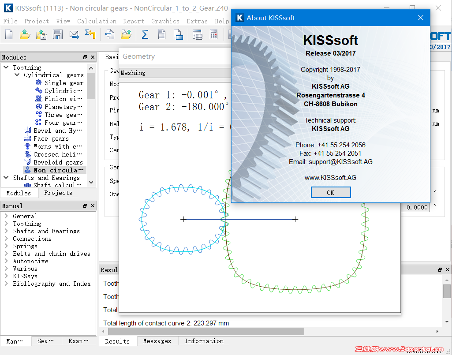Click the documents with link icon in toolbar
This screenshot has width=452, height=355.
click(x=110, y=34)
